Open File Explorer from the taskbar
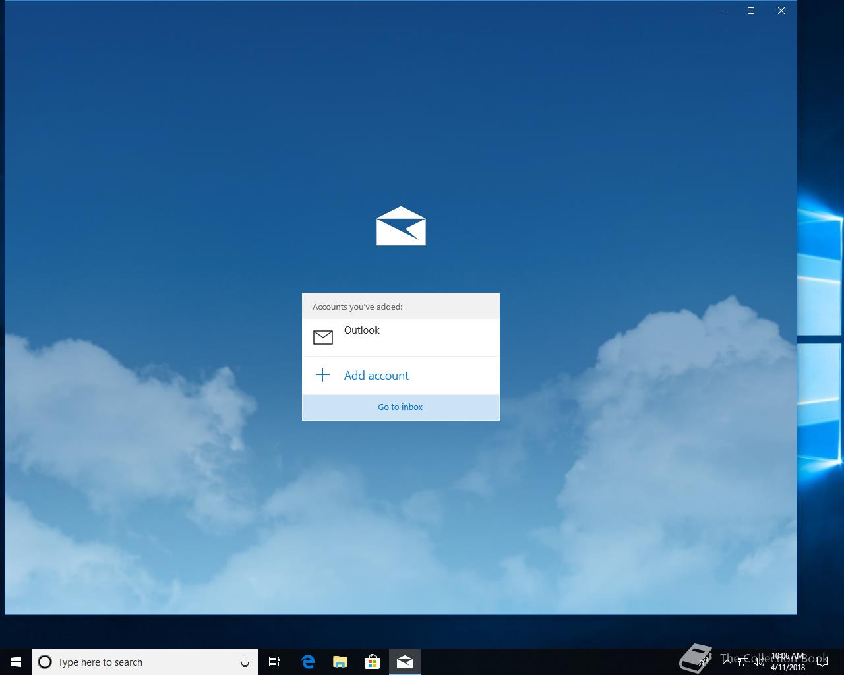 coord(340,662)
